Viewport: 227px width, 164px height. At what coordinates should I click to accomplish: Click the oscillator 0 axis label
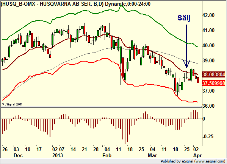(x=204, y=119)
